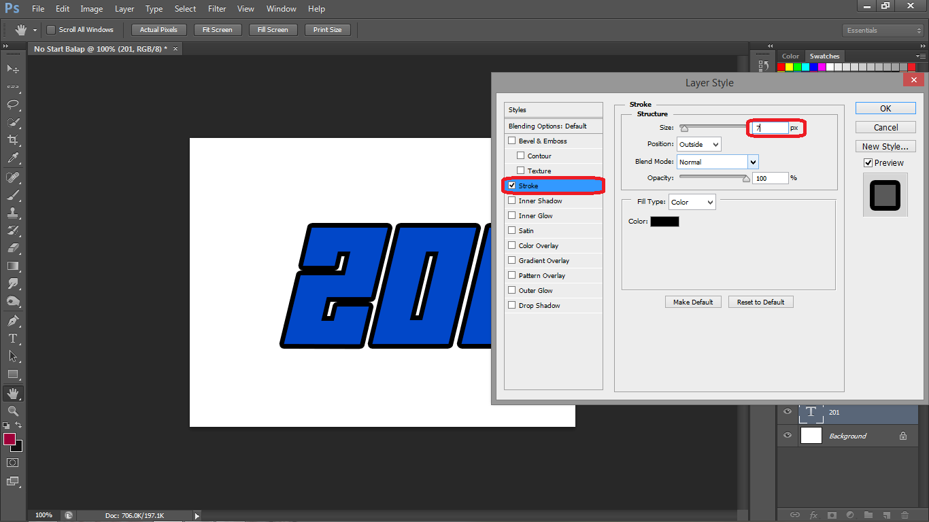Select the Clone Stamp tool
This screenshot has width=929, height=522.
pos(13,213)
